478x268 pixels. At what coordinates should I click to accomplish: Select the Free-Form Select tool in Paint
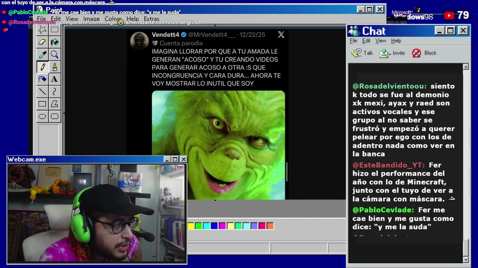42,30
